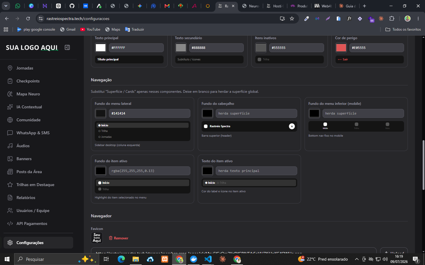Screen dimensions: 425x265
Task: Open the YouTube bookmark
Action: pos(90,29)
